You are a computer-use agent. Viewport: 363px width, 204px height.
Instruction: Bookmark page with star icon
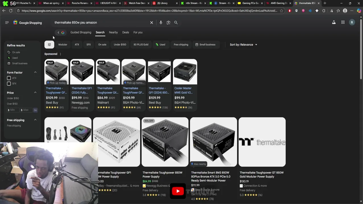point(281,11)
